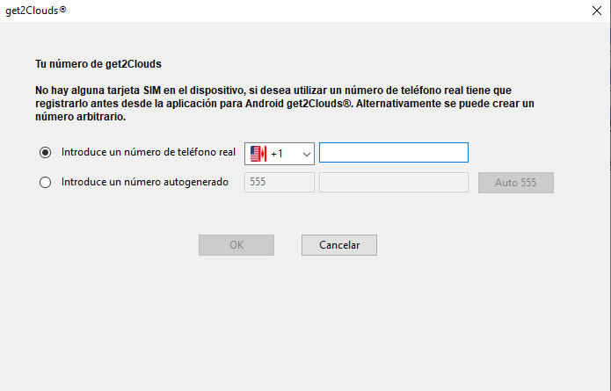Select 'Introduce un número autogenerado' radio button

[45, 182]
